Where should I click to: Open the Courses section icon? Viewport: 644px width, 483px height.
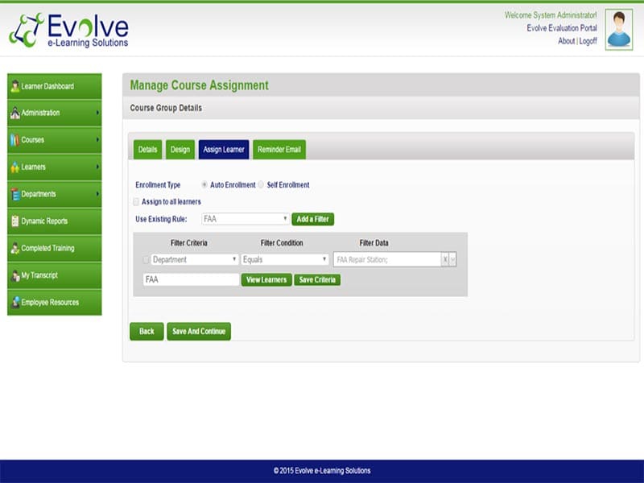14,139
